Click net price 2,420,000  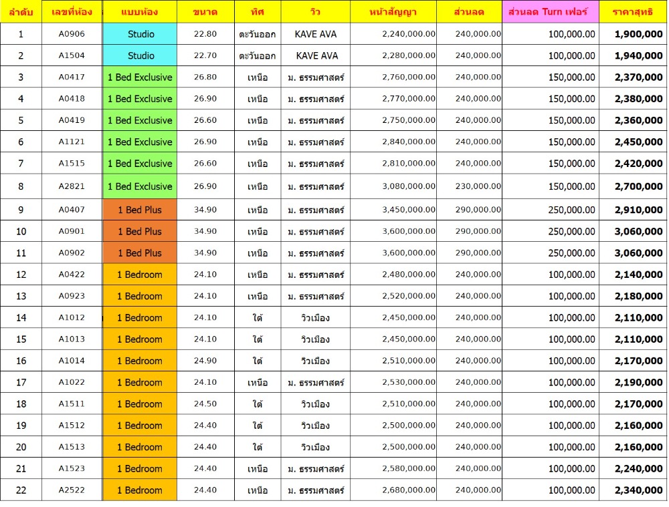click(x=638, y=163)
